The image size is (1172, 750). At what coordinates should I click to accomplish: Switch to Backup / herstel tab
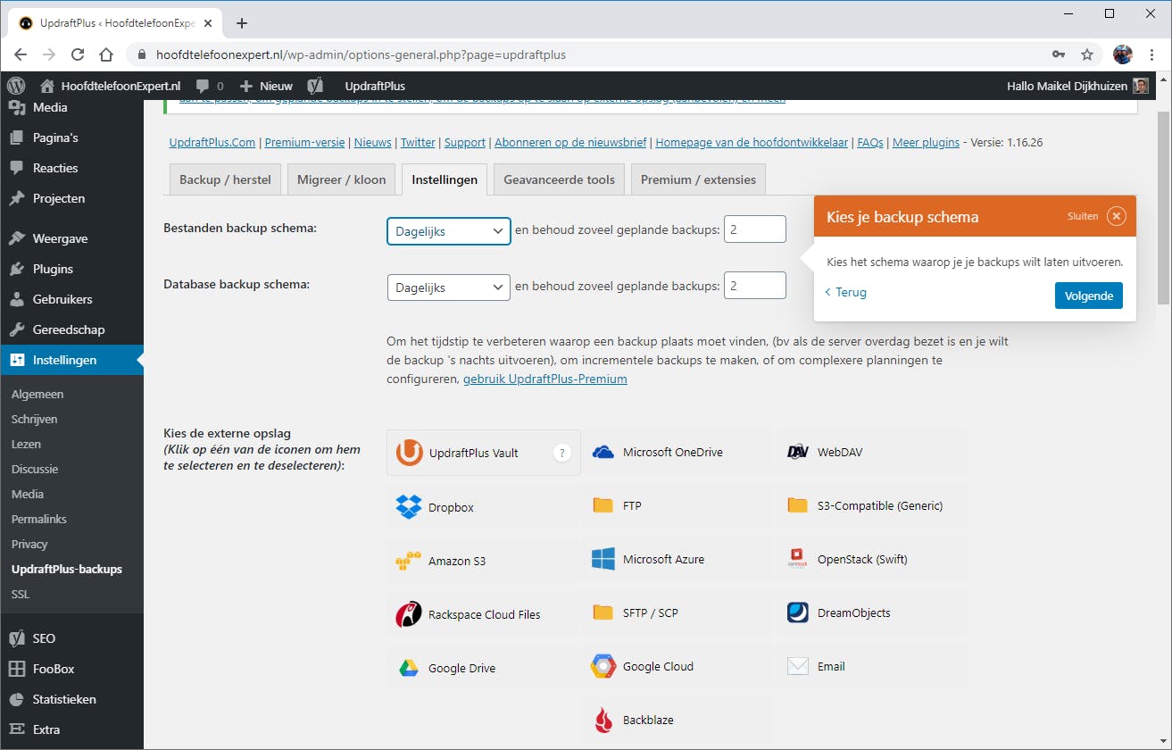click(x=225, y=179)
